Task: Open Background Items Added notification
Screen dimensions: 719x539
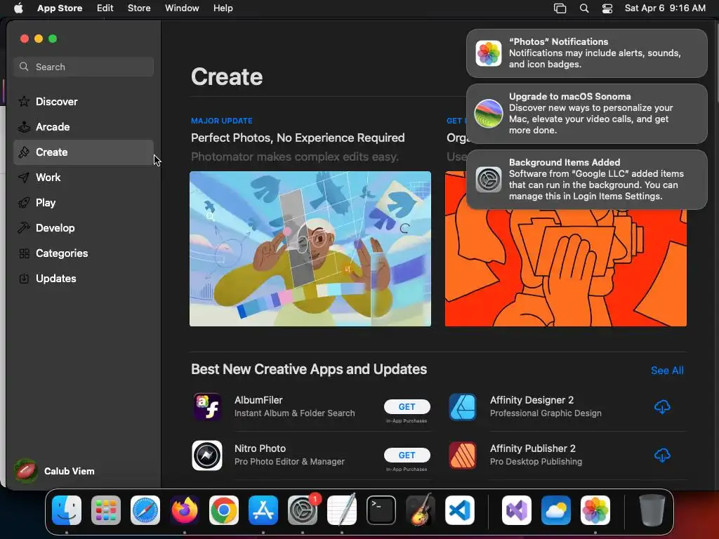Action: [587, 180]
